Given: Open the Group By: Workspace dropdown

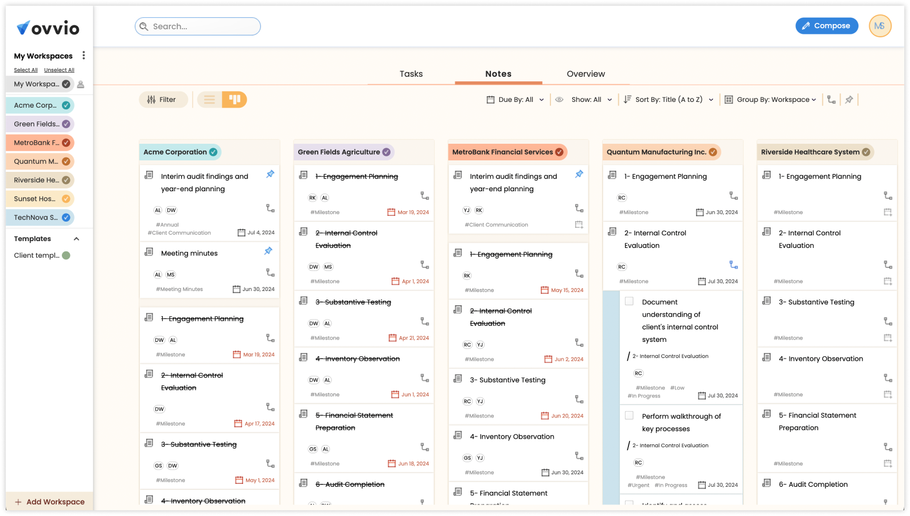Looking at the screenshot, I should 771,100.
